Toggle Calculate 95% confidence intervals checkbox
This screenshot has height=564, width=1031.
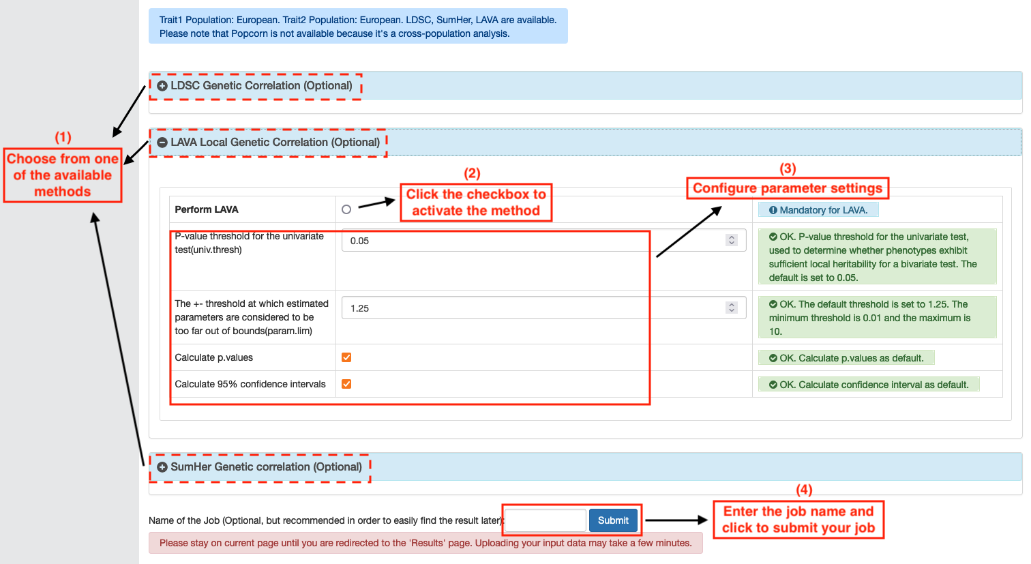click(346, 384)
